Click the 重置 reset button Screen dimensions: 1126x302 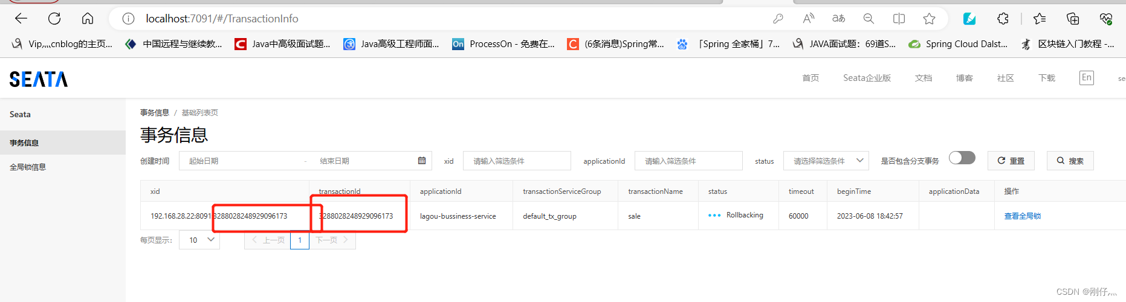(1011, 161)
